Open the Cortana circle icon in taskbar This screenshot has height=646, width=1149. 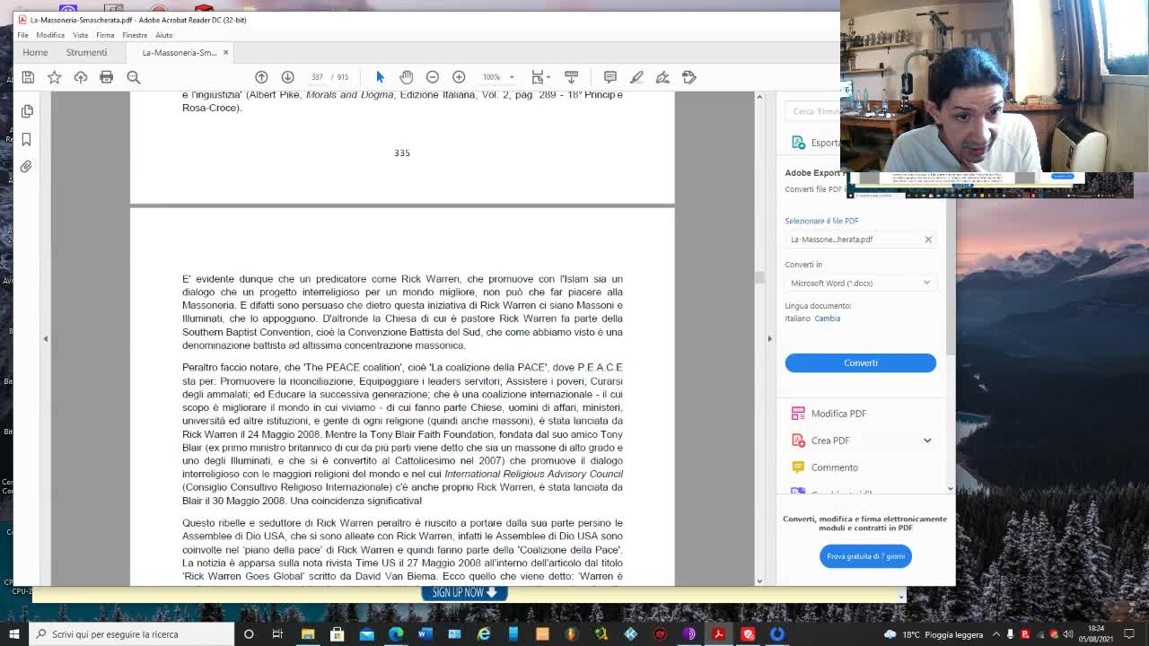(249, 634)
